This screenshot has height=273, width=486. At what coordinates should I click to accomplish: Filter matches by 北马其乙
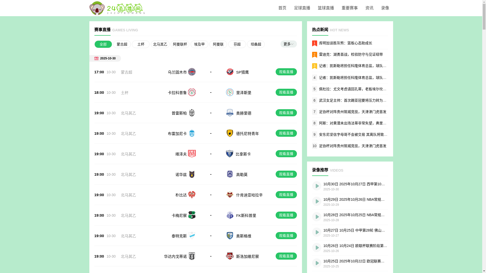pyautogui.click(x=160, y=44)
